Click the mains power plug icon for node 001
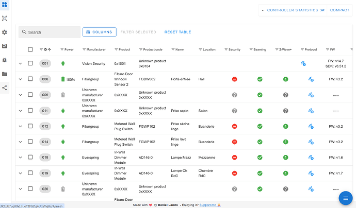Image resolution: width=356 pixels, height=208 pixels. coord(63,63)
